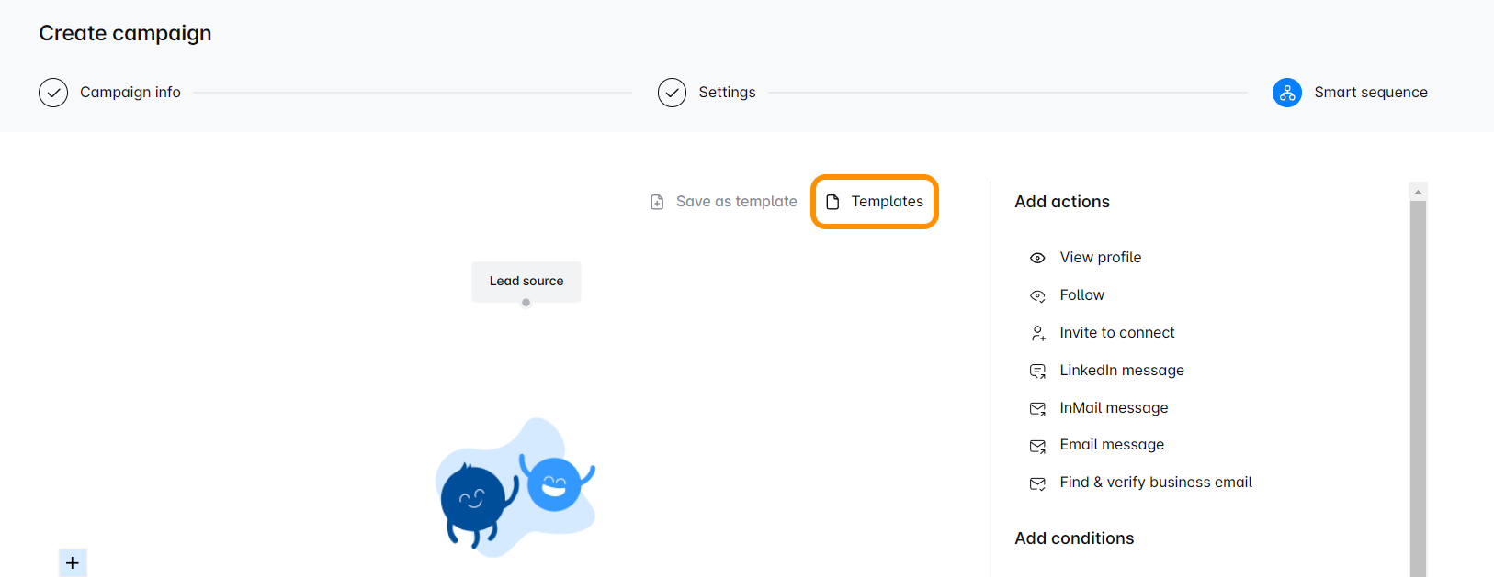1494x577 pixels.
Task: Click the LinkedIn message chat icon
Action: tap(1037, 371)
